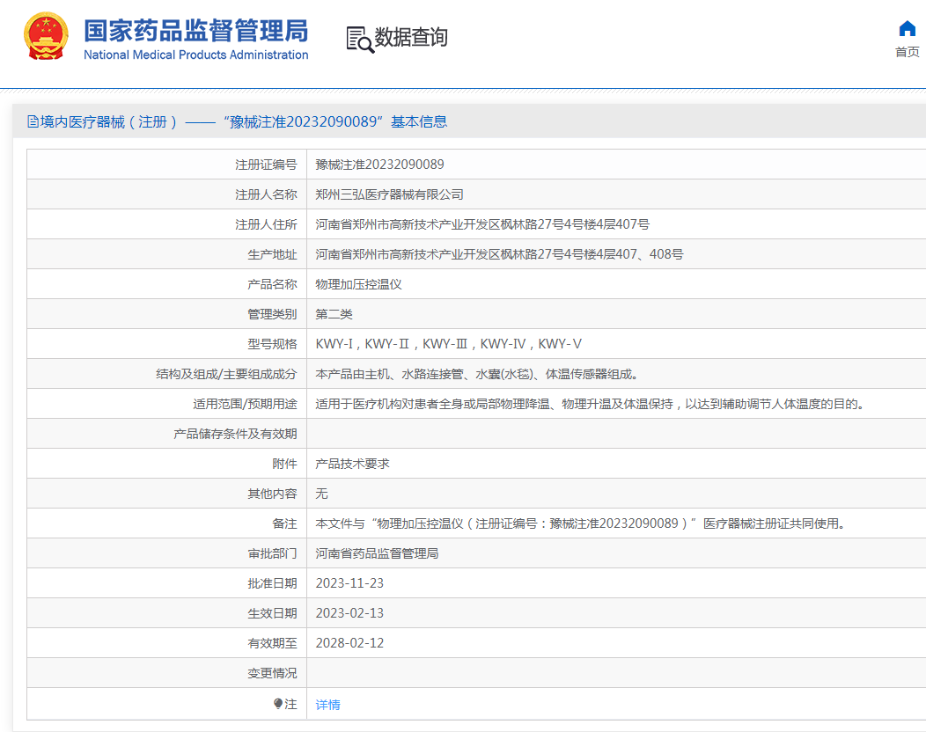Image resolution: width=926 pixels, height=732 pixels.
Task: Click the 首页 link below home icon
Action: (908, 51)
